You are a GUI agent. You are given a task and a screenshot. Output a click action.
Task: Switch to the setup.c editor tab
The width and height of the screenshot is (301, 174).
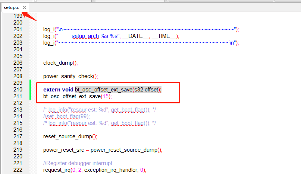point(12,7)
